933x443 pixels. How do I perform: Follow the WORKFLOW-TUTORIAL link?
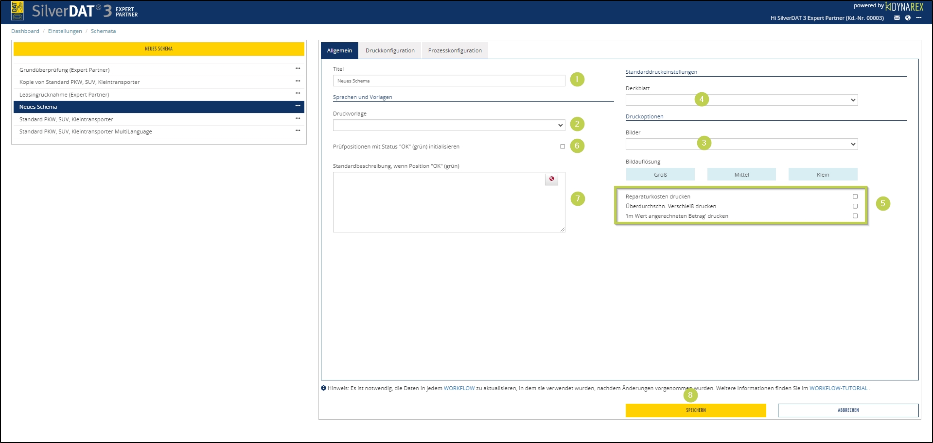tap(838, 388)
